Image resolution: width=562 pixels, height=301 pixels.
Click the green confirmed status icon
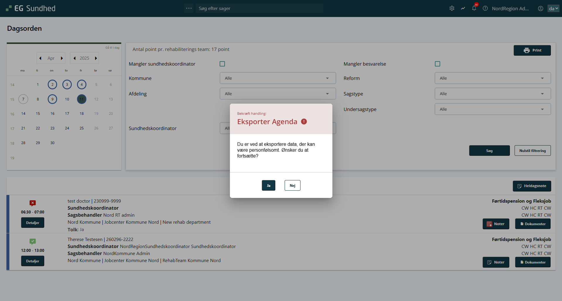click(33, 241)
